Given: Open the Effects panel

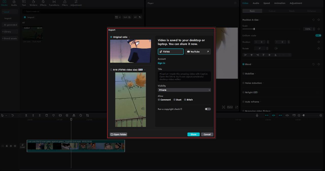Looking at the screenshot, I should [x=43, y=3].
